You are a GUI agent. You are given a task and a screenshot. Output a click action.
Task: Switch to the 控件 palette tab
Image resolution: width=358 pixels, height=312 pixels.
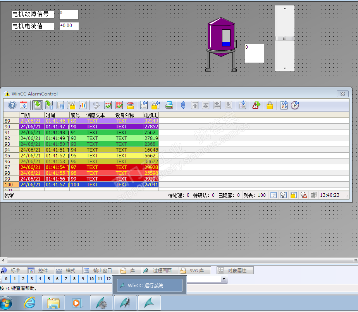41,271
